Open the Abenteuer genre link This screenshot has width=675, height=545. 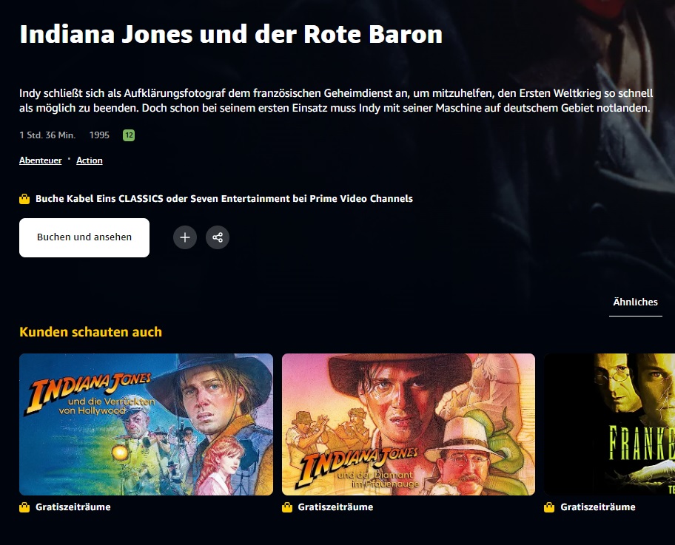[41, 160]
